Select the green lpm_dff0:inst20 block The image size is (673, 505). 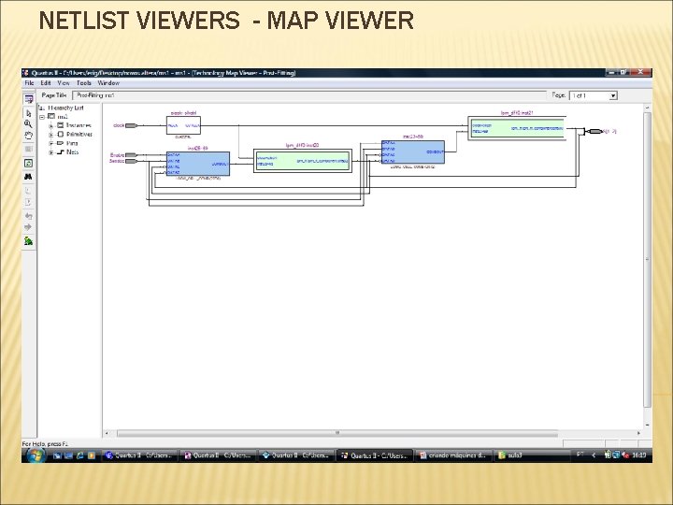[x=303, y=161]
